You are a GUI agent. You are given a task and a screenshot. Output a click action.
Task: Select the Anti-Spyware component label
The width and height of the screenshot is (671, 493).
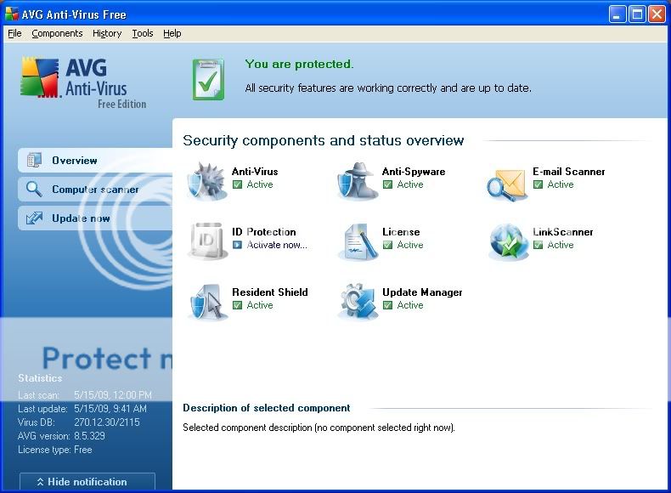(x=414, y=172)
